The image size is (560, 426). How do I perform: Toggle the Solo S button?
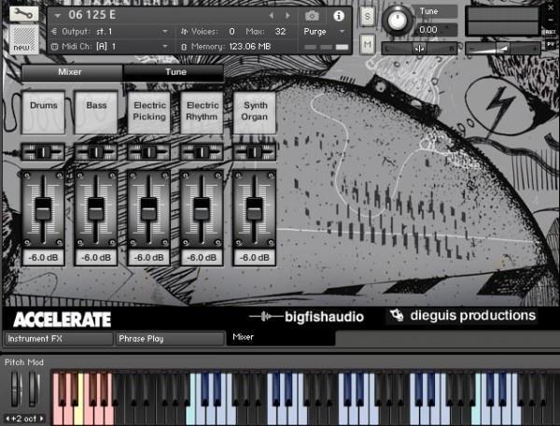tap(368, 17)
